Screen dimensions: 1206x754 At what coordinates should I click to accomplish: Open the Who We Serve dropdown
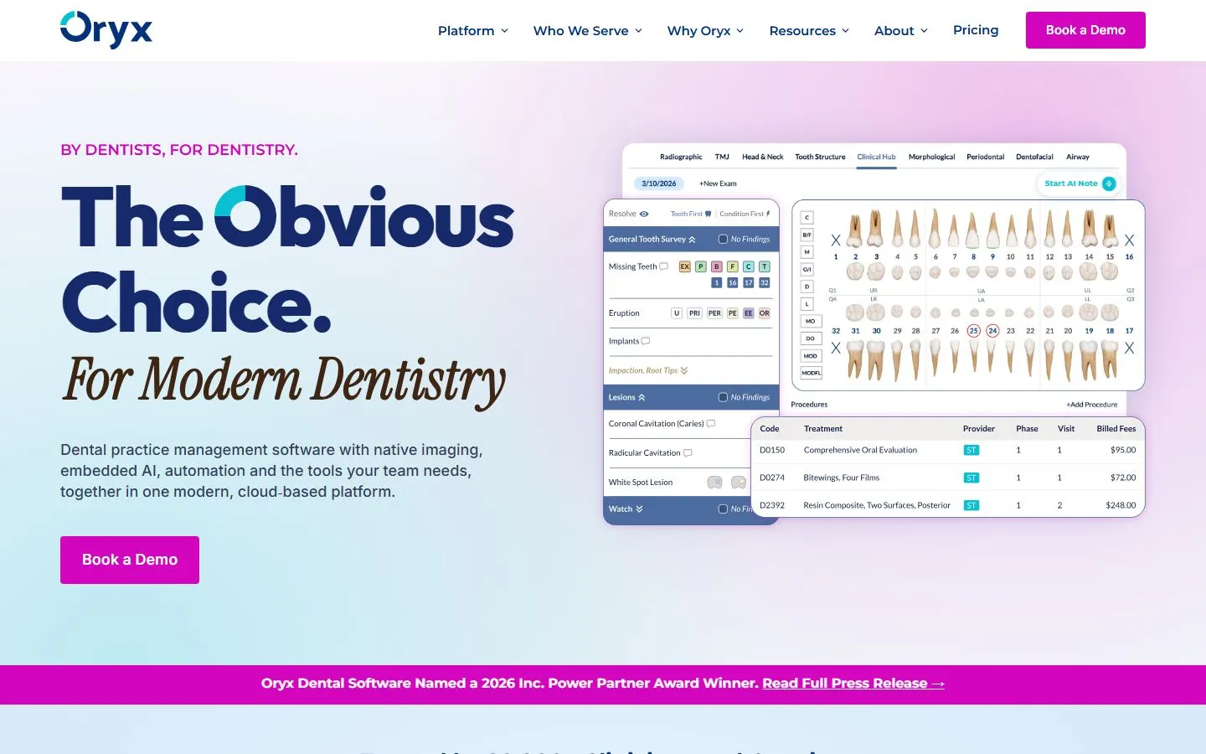coord(588,31)
